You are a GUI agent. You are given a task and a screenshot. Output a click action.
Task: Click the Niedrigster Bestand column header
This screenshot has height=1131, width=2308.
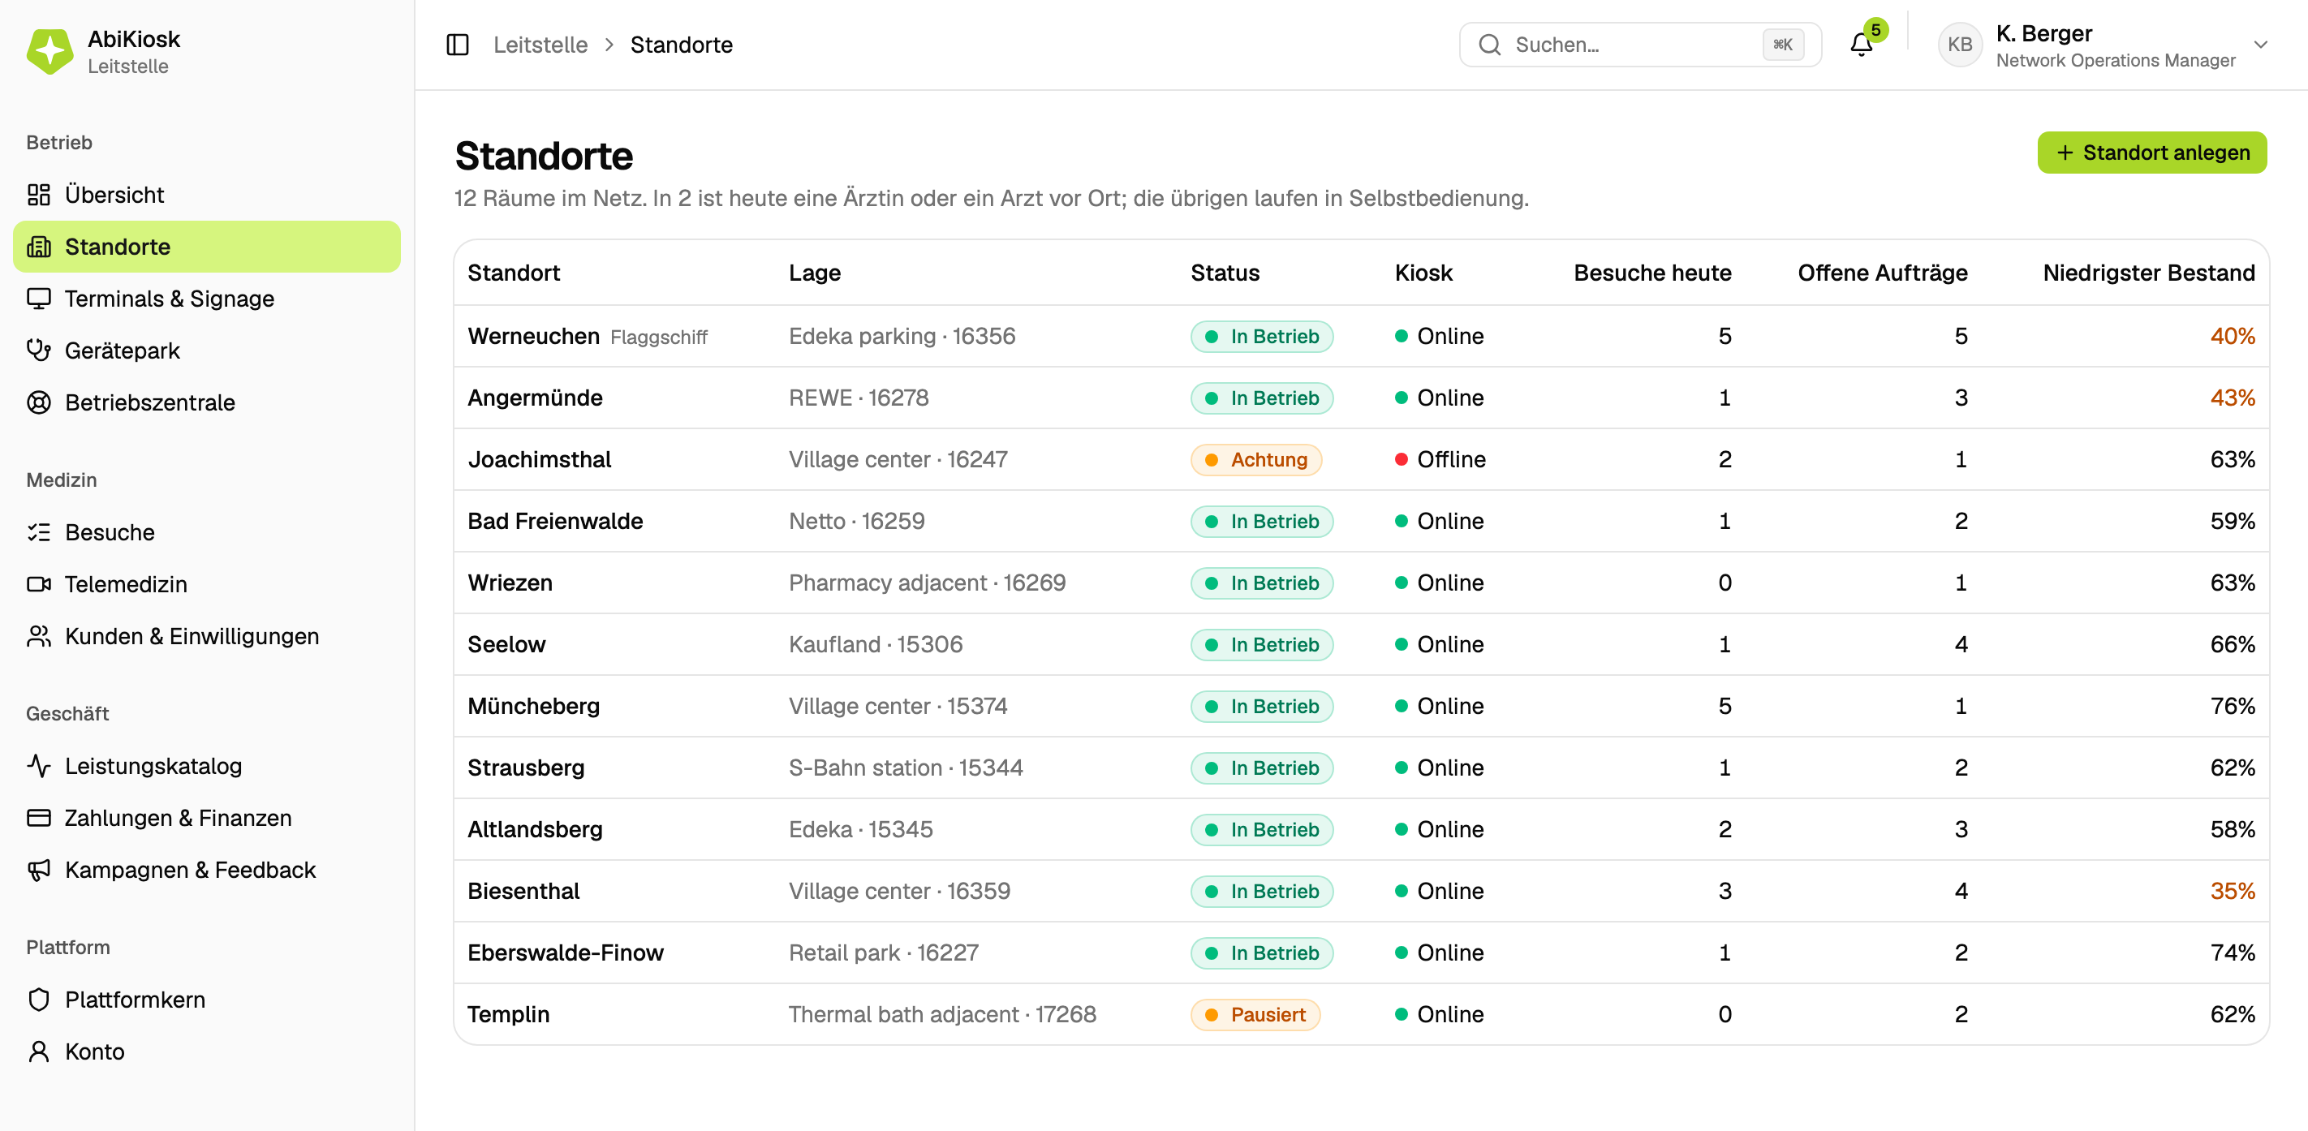pyautogui.click(x=2148, y=273)
